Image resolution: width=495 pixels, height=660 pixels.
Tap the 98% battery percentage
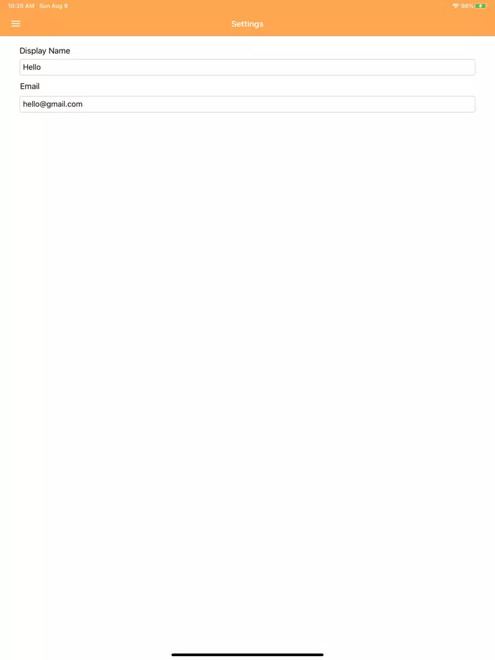pyautogui.click(x=467, y=6)
